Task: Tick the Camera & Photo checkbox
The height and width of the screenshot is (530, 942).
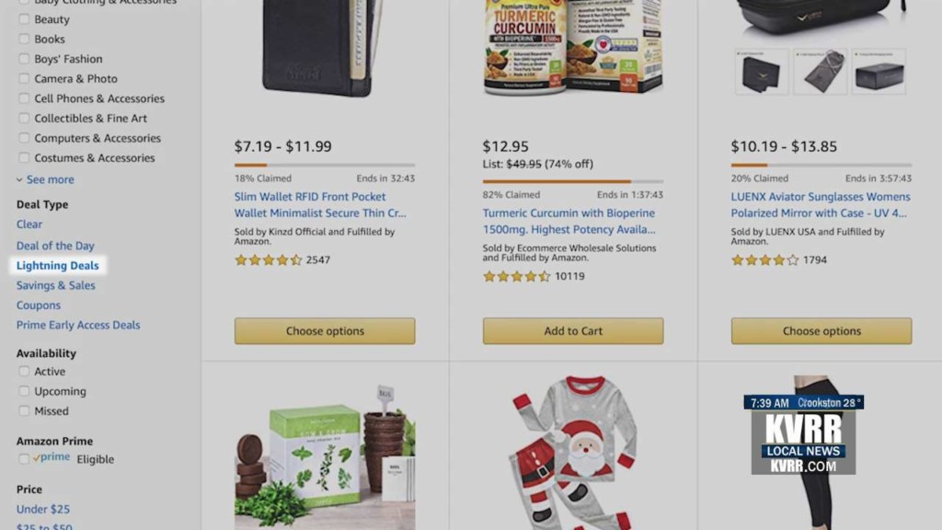Action: pyautogui.click(x=24, y=79)
